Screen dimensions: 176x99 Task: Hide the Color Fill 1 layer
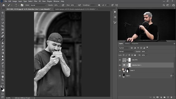coord(120,60)
